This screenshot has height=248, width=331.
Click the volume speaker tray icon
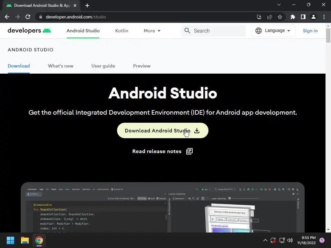tap(290, 240)
